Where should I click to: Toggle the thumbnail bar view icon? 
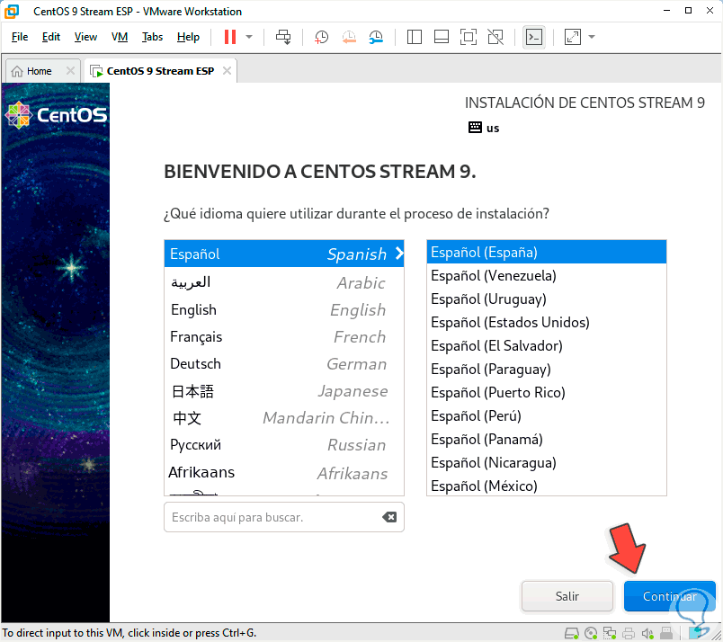click(442, 37)
